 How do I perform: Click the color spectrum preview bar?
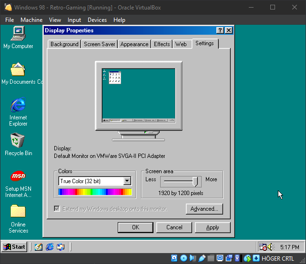click(x=95, y=192)
